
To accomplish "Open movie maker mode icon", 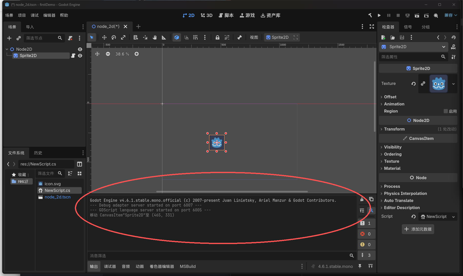I will [x=436, y=15].
